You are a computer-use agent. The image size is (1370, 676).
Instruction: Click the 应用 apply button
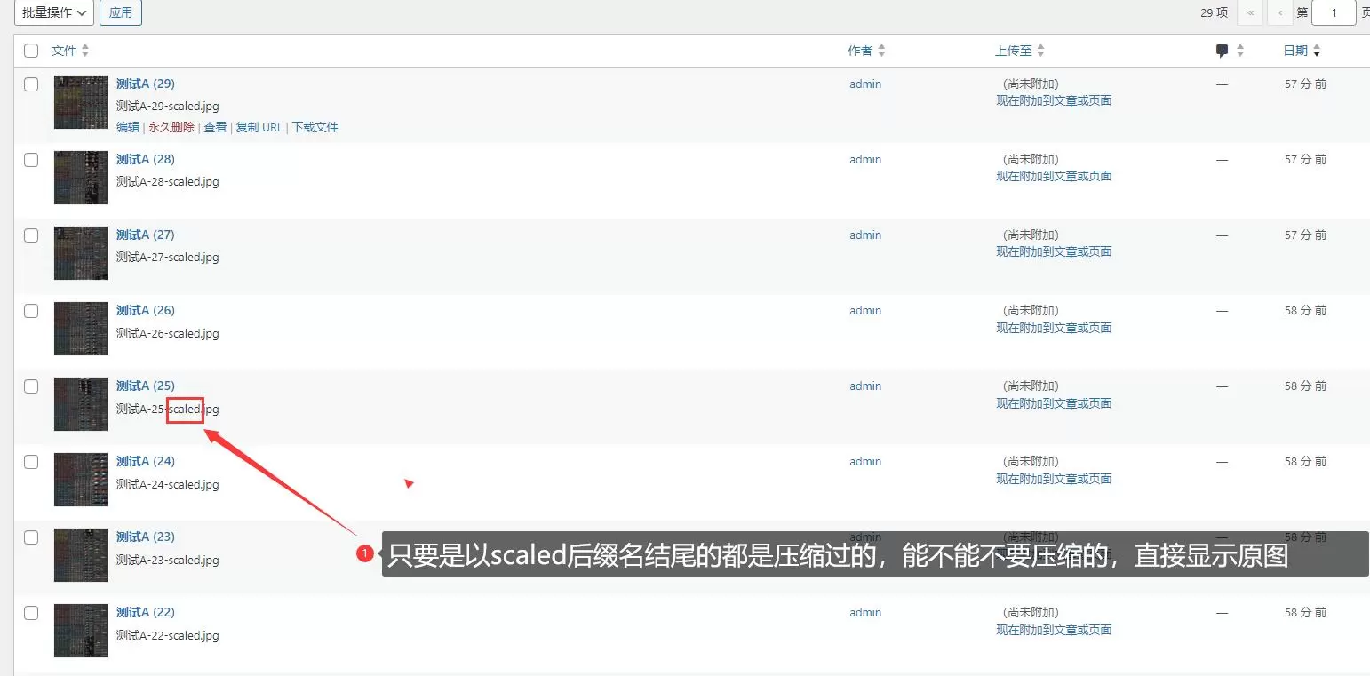pos(121,12)
